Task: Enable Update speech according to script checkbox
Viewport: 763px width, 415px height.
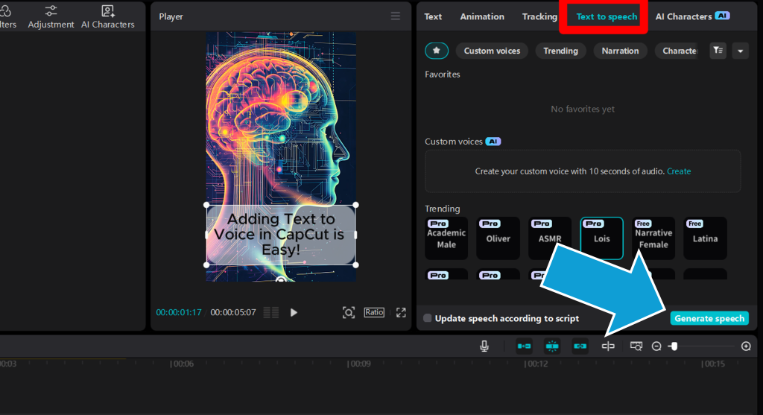Action: tap(427, 318)
